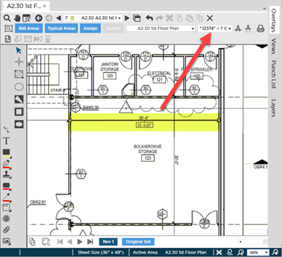Viewport: 282px width, 257px height.
Task: Select the Text tool
Action: point(6,141)
